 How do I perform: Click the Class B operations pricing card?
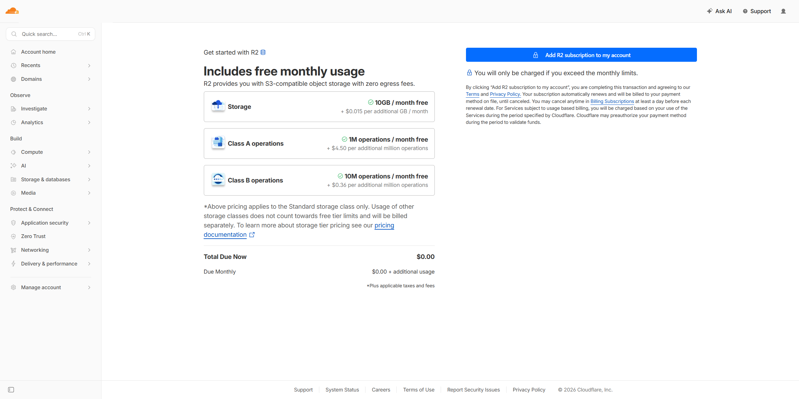pyautogui.click(x=319, y=180)
